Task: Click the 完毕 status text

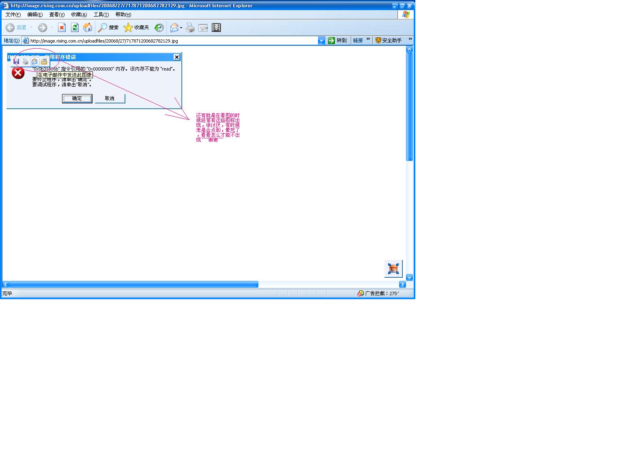Action: [x=7, y=293]
